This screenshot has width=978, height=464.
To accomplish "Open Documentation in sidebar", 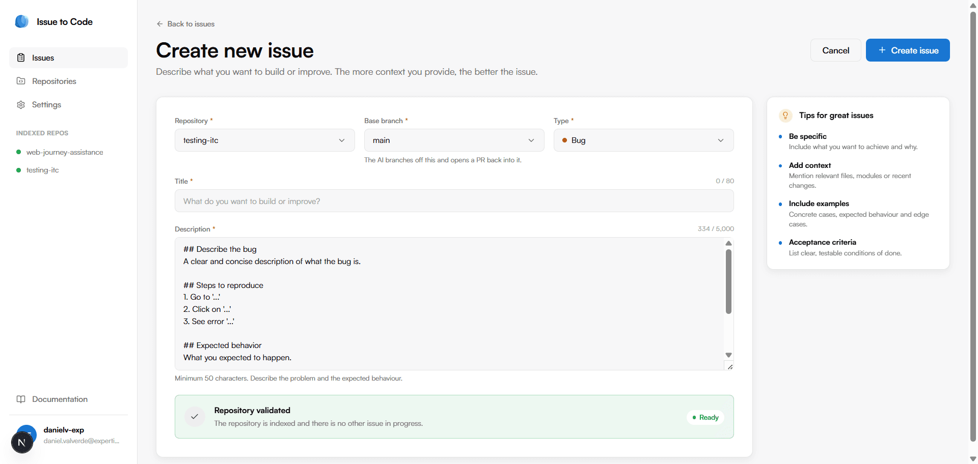I will tap(68, 399).
